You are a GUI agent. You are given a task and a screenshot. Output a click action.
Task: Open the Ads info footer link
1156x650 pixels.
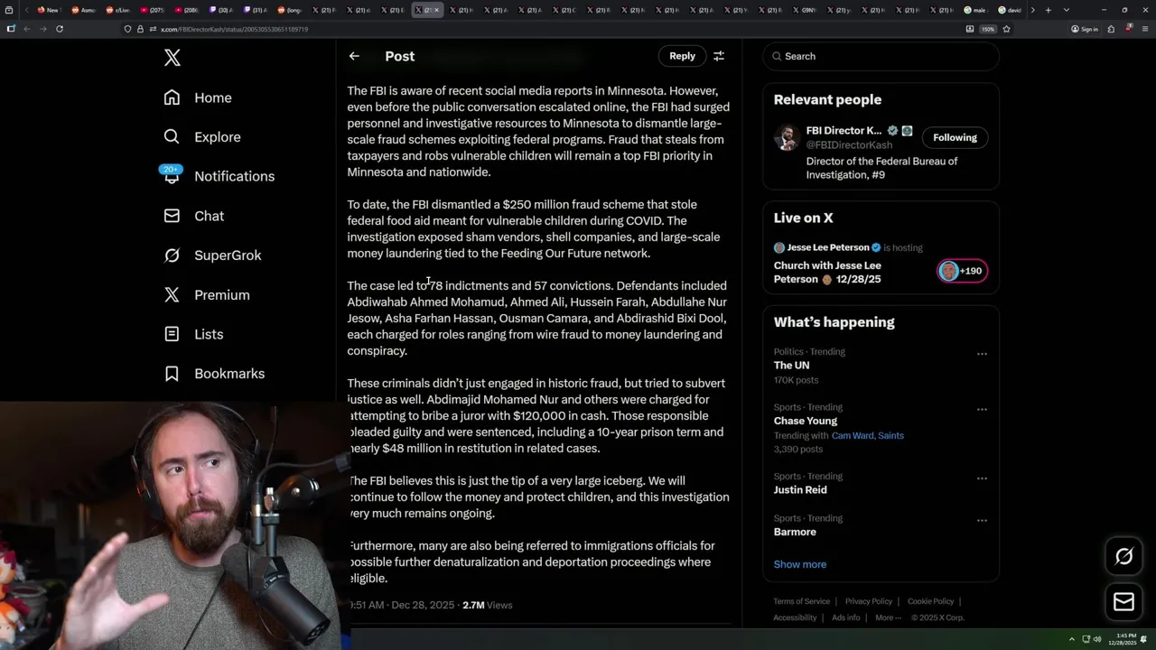(846, 617)
